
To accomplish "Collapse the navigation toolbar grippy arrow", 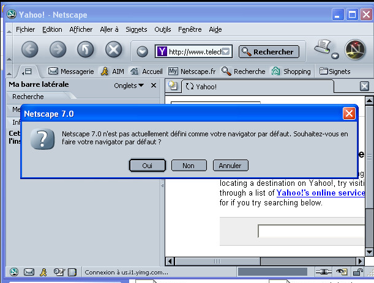I will point(9,59).
